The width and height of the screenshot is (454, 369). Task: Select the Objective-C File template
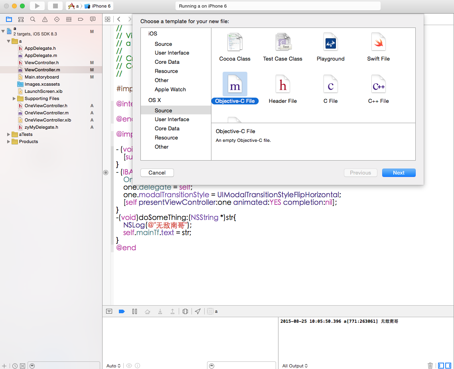(235, 88)
